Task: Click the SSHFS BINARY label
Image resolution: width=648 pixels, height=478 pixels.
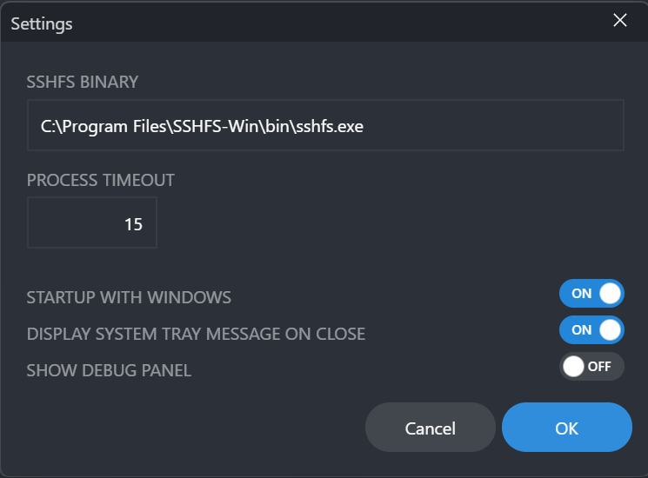Action: click(x=83, y=83)
